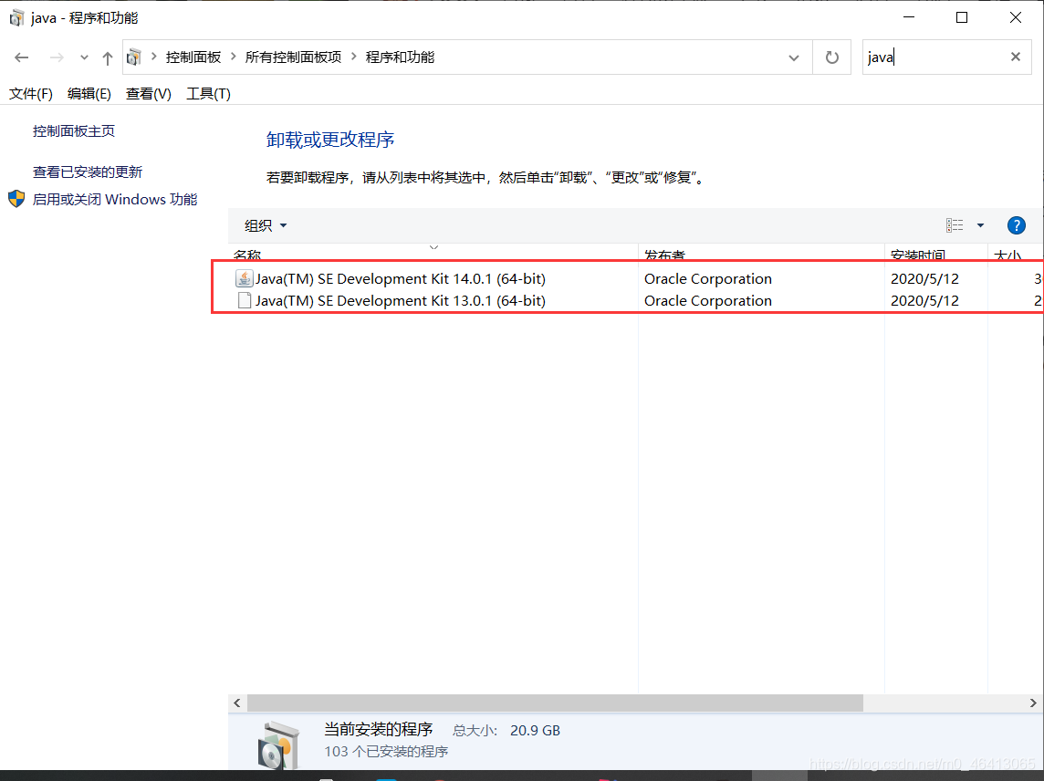Click the shield icon beside Windows 功能

[16, 199]
